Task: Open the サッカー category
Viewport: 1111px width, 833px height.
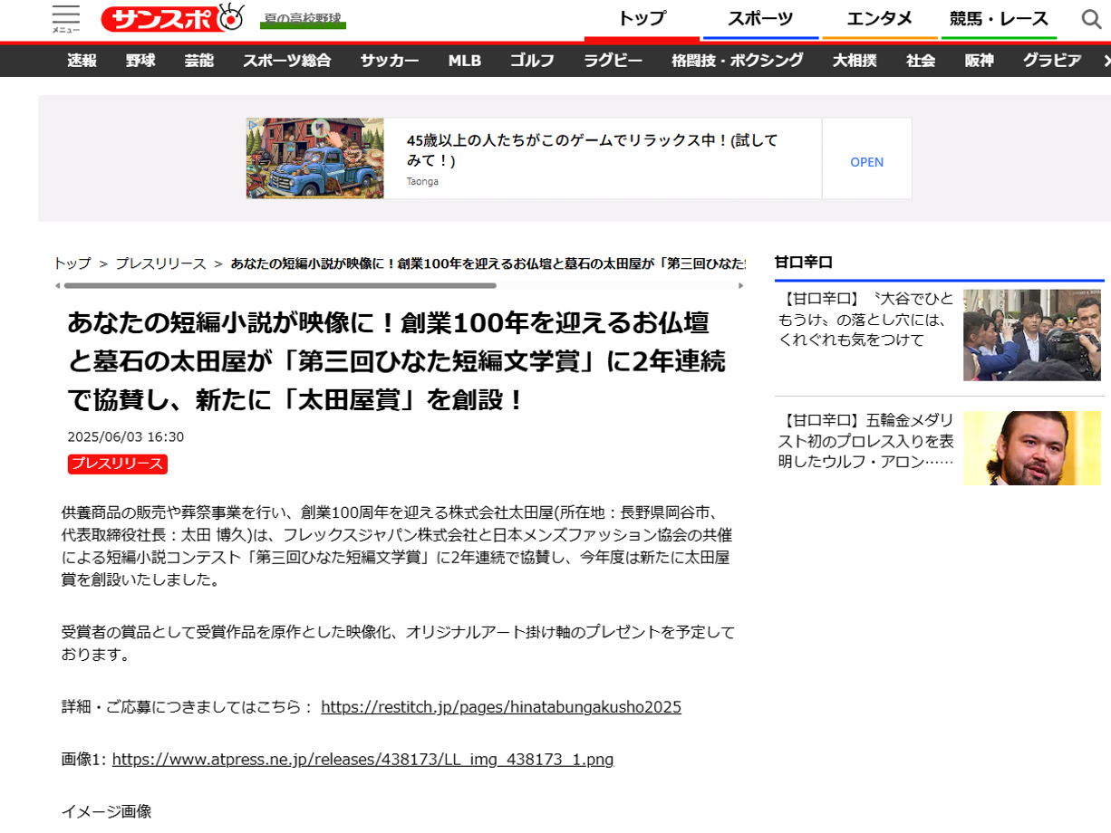Action: coord(390,61)
